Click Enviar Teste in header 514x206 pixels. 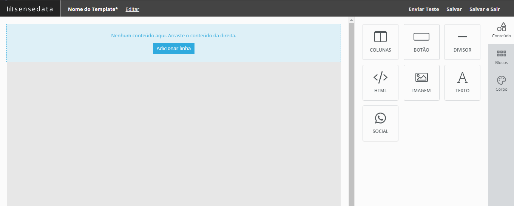tap(424, 9)
